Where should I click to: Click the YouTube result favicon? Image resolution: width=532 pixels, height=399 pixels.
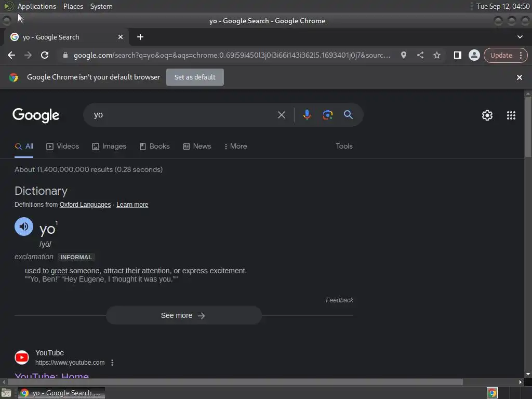pyautogui.click(x=22, y=357)
